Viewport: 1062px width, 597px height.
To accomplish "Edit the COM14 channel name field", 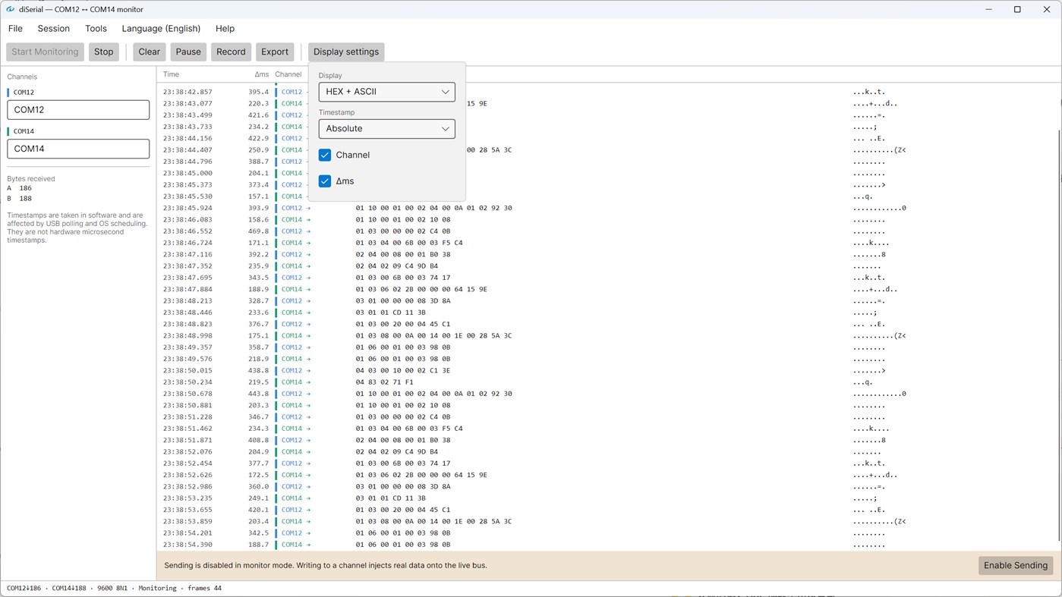I will point(78,149).
